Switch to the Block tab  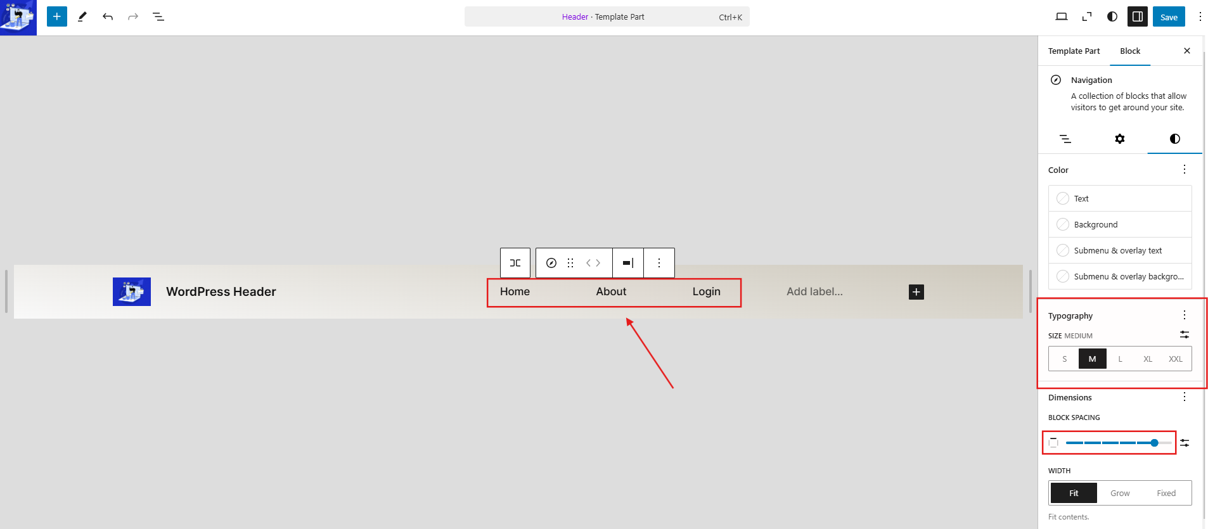click(1130, 51)
